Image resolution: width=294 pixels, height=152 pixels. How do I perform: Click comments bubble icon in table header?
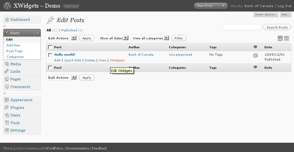255,47
